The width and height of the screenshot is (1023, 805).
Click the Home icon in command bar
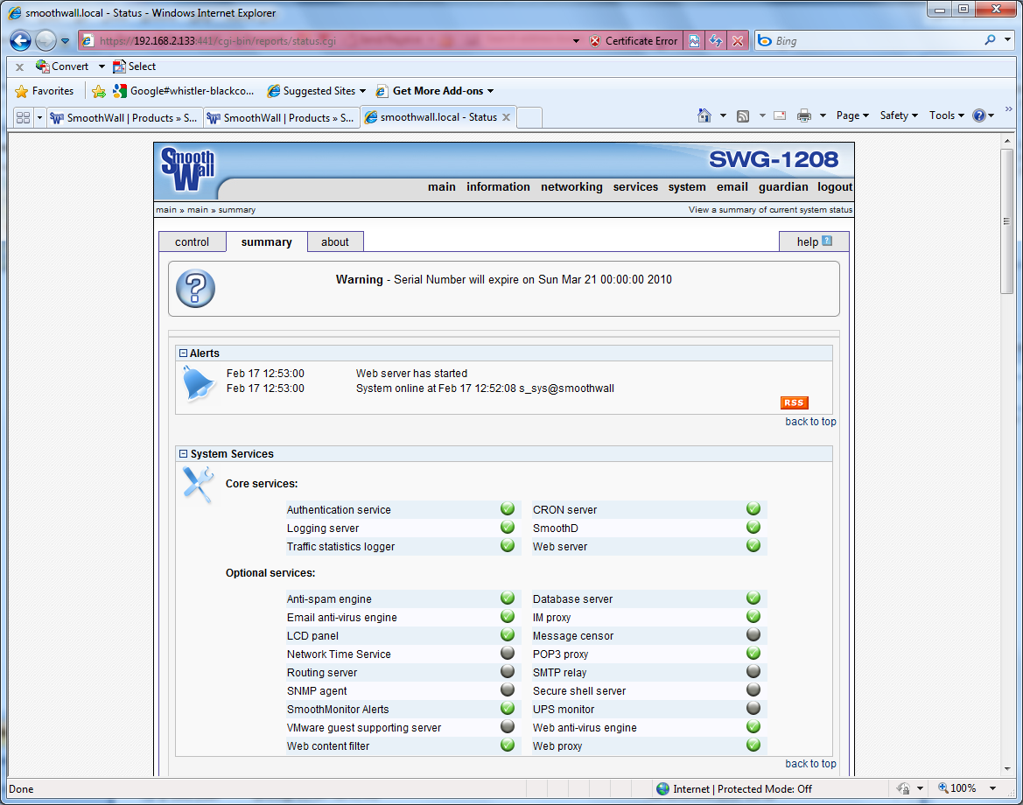point(704,115)
